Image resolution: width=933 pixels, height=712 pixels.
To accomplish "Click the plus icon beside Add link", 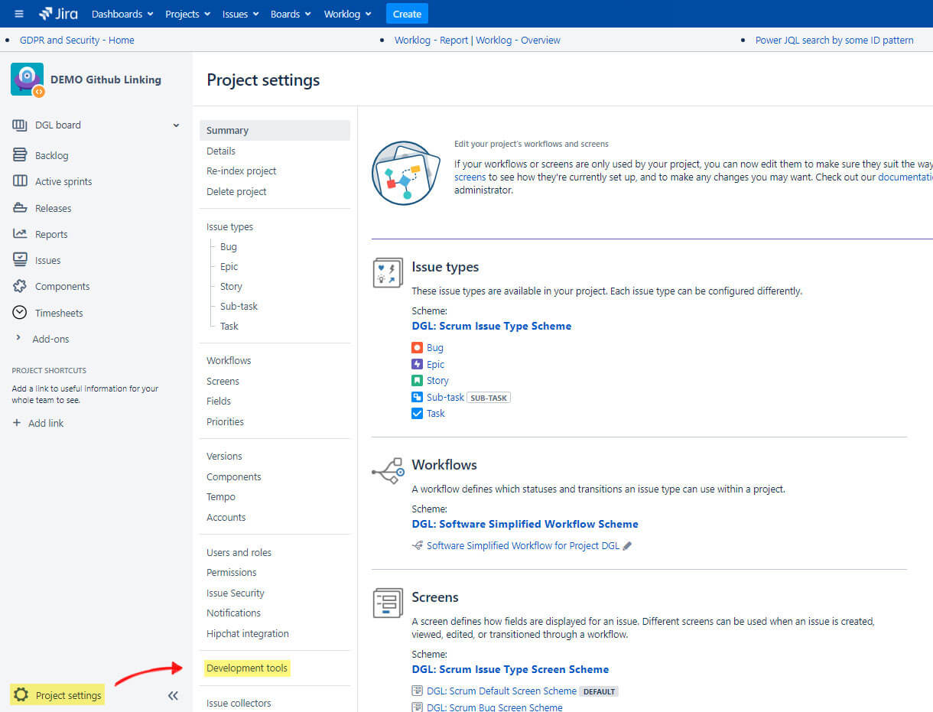I will point(17,423).
